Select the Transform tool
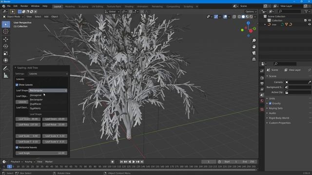 click(x=6, y=60)
